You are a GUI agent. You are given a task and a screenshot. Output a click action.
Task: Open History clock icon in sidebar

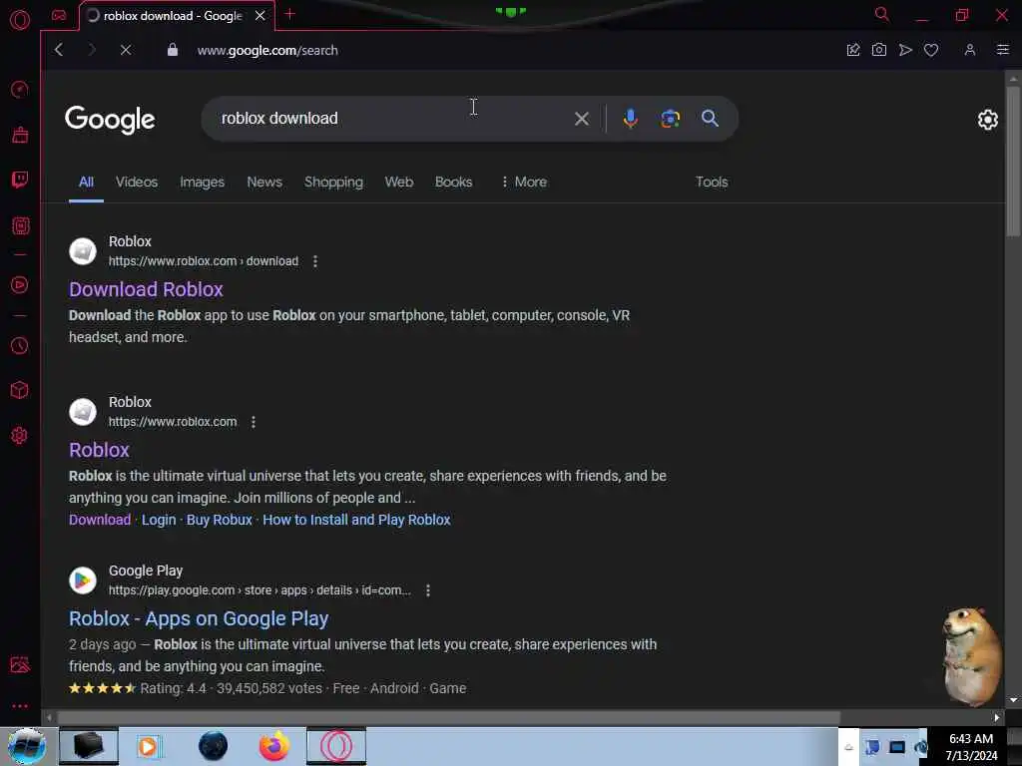(20, 345)
